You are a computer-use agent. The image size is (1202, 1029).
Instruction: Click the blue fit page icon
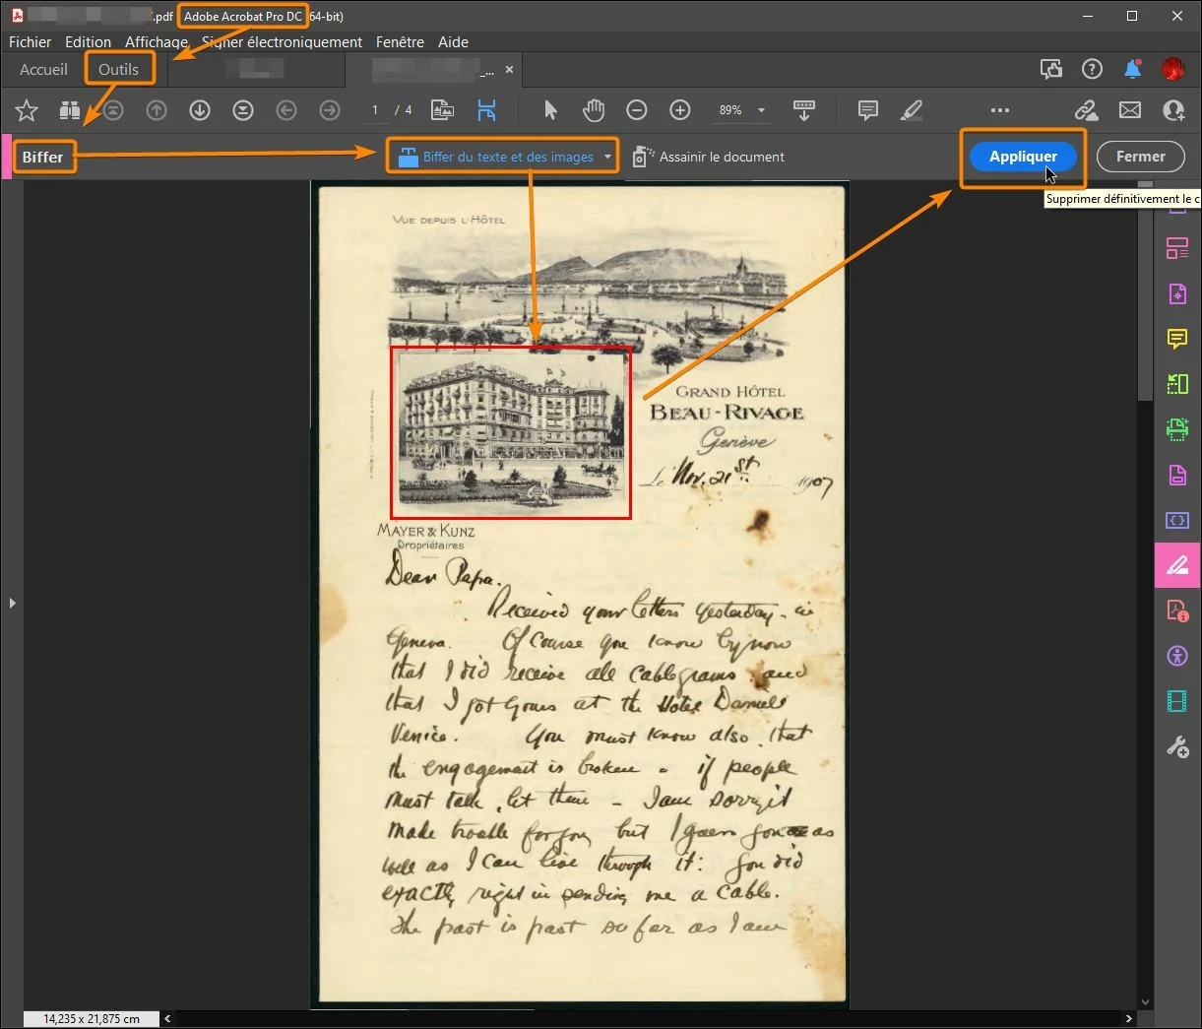click(486, 110)
